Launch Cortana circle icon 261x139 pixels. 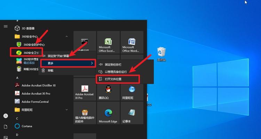pos(17,126)
